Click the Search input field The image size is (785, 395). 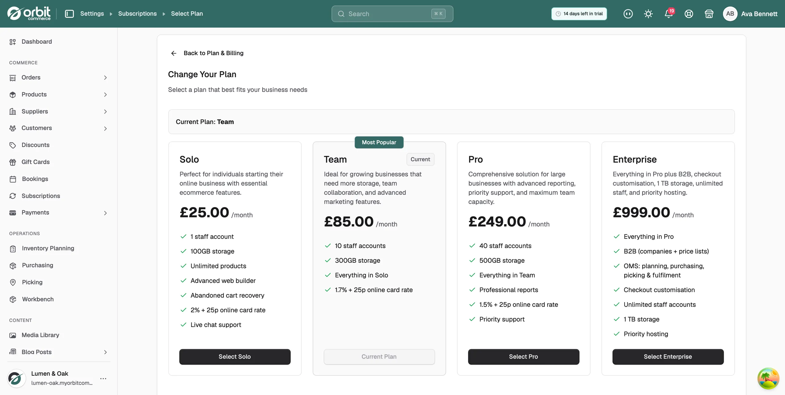tap(392, 14)
